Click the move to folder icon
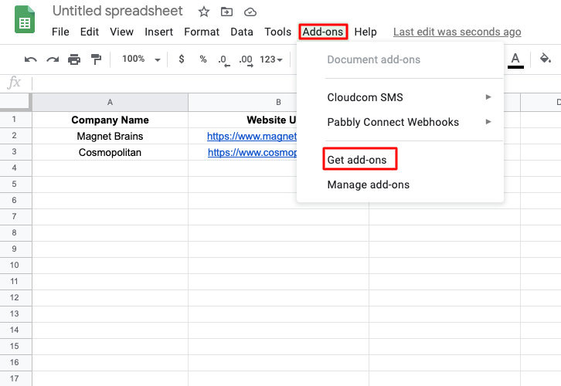The image size is (561, 386). [x=226, y=12]
